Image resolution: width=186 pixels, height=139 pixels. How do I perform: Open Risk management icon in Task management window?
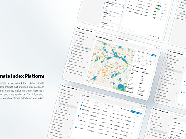(x=60, y=98)
